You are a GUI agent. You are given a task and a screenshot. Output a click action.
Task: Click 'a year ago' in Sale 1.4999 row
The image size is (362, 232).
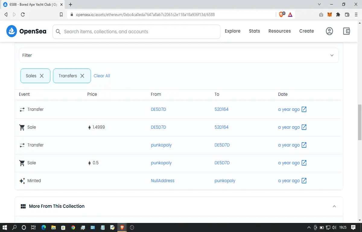(x=289, y=127)
